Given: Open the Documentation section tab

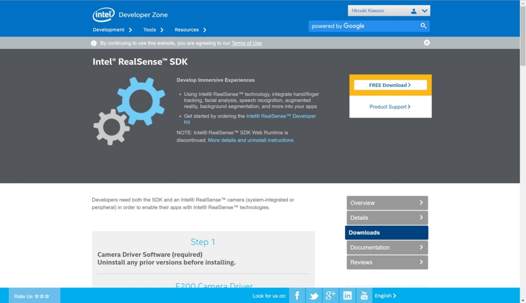Looking at the screenshot, I should [x=387, y=248].
